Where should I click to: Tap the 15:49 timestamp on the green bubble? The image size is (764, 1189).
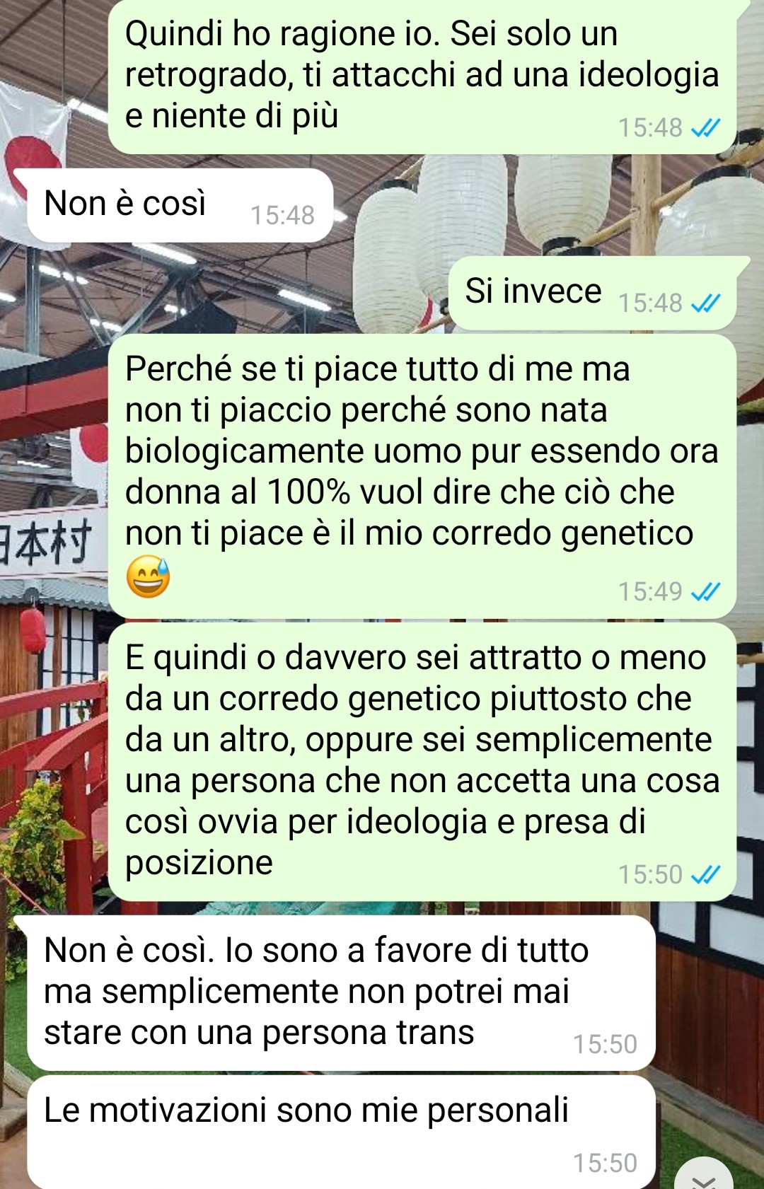coord(650,591)
